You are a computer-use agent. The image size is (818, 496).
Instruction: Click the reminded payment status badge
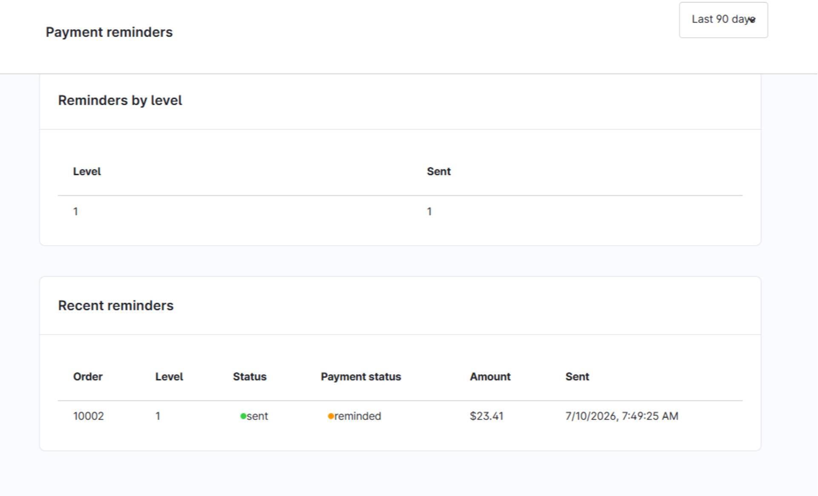(354, 416)
